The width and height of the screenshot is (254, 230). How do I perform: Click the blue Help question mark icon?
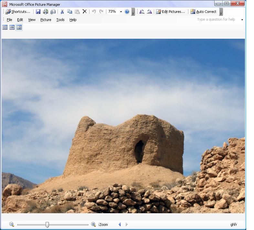click(127, 12)
